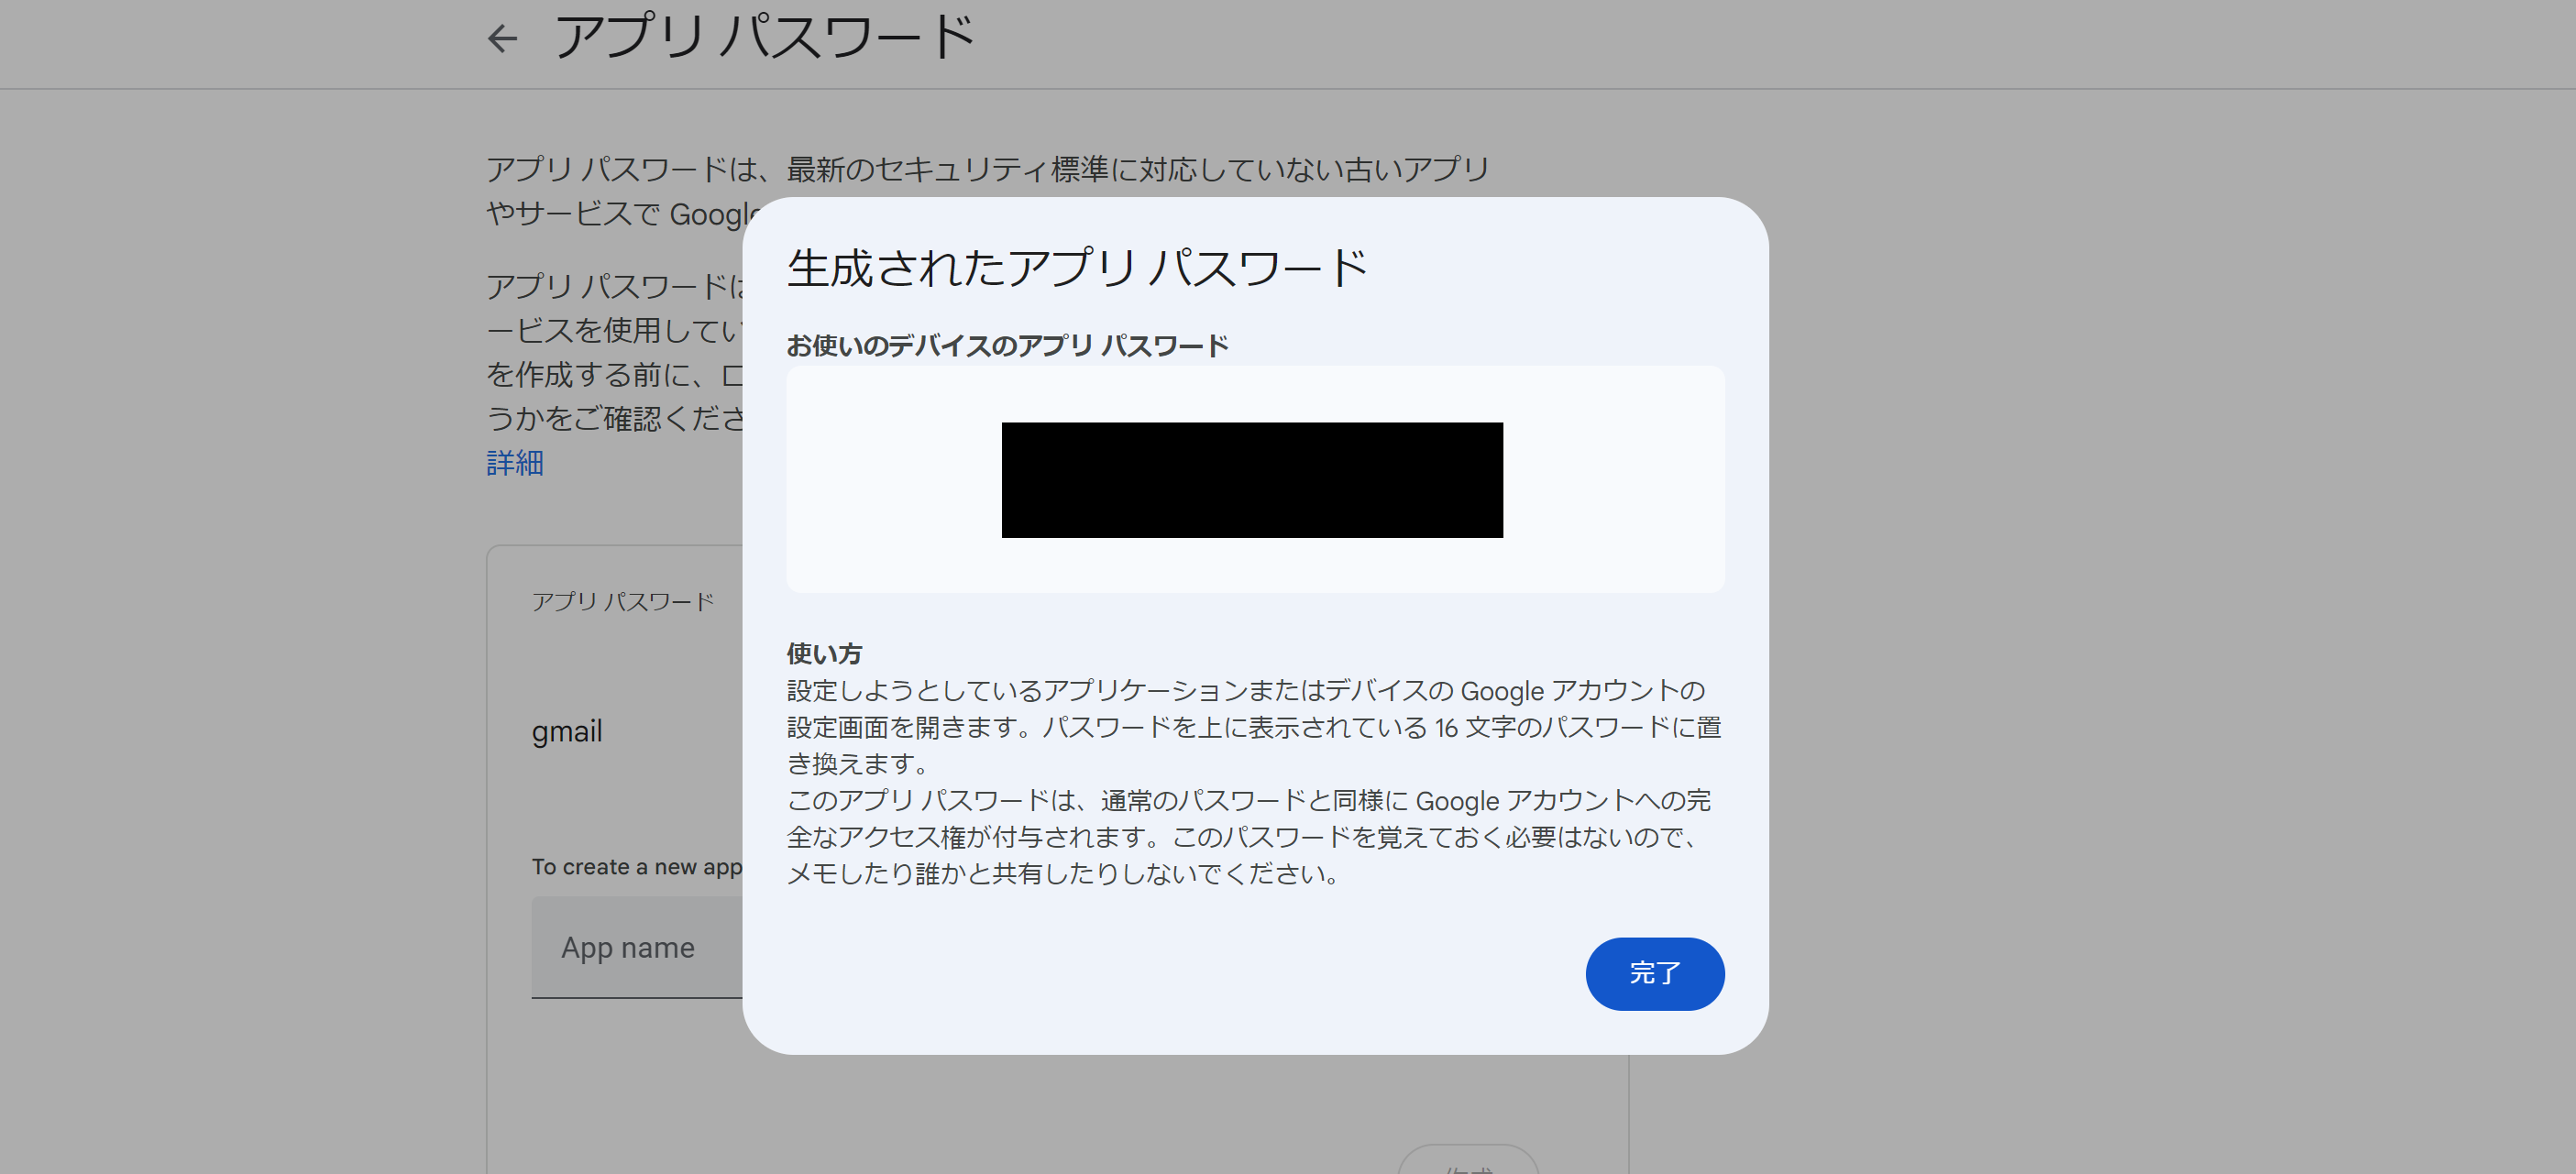This screenshot has height=1174, width=2576.
Task: Click the warning text about 完全なアクセス権
Action: click(1249, 819)
